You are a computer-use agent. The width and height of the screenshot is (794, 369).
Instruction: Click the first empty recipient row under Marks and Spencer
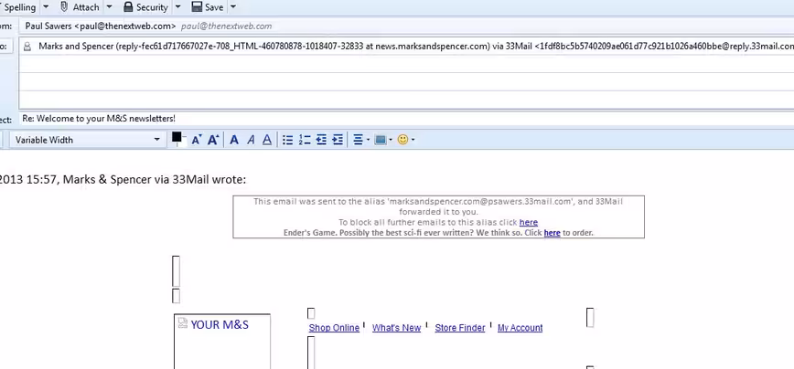[x=406, y=64]
